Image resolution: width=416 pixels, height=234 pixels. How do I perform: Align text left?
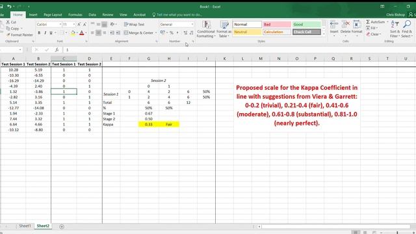[92, 33]
